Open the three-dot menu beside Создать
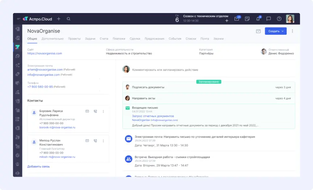This screenshot has width=313, height=190. pos(292,31)
